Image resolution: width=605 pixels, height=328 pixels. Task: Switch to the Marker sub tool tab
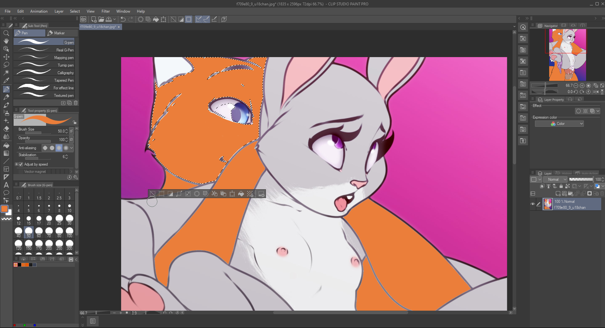pyautogui.click(x=62, y=33)
